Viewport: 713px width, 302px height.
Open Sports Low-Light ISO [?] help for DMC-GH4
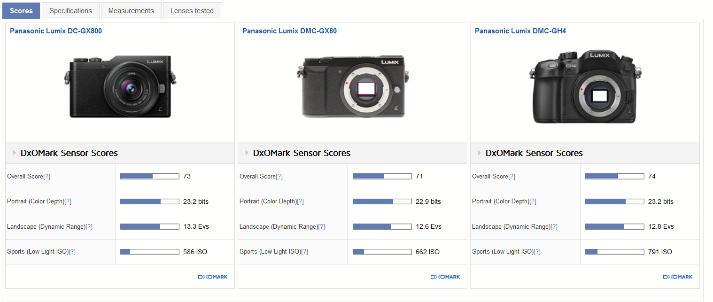coord(537,252)
